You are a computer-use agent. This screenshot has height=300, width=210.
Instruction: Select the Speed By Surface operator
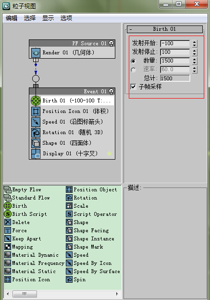tap(93, 271)
